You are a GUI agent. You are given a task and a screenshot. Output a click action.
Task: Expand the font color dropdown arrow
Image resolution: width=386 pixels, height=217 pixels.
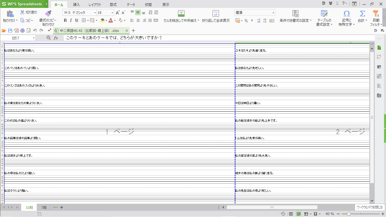(115, 20)
